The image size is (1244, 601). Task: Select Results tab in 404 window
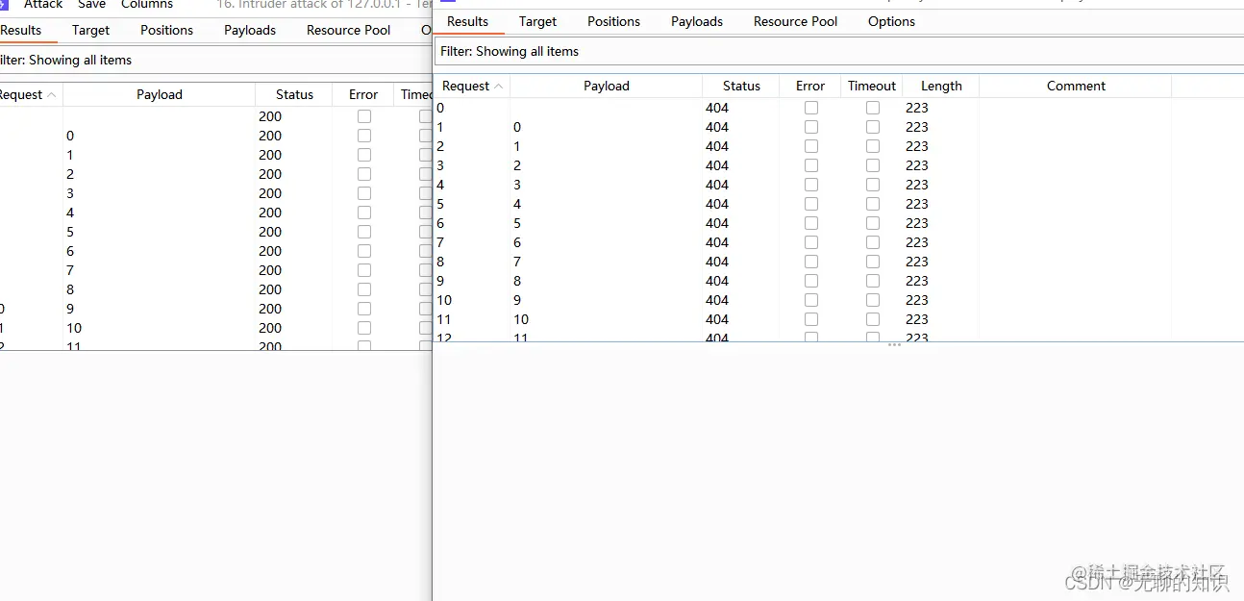pos(468,21)
